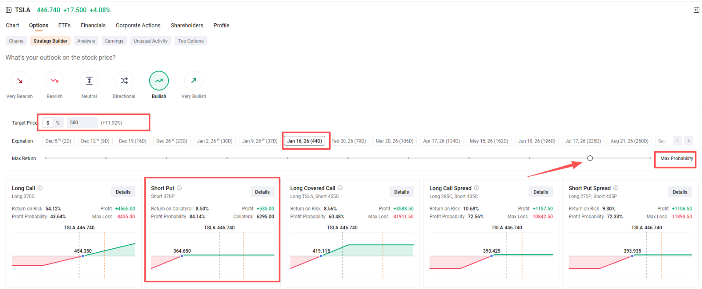
Task: Click the target price input field showing 500
Action: 82,123
